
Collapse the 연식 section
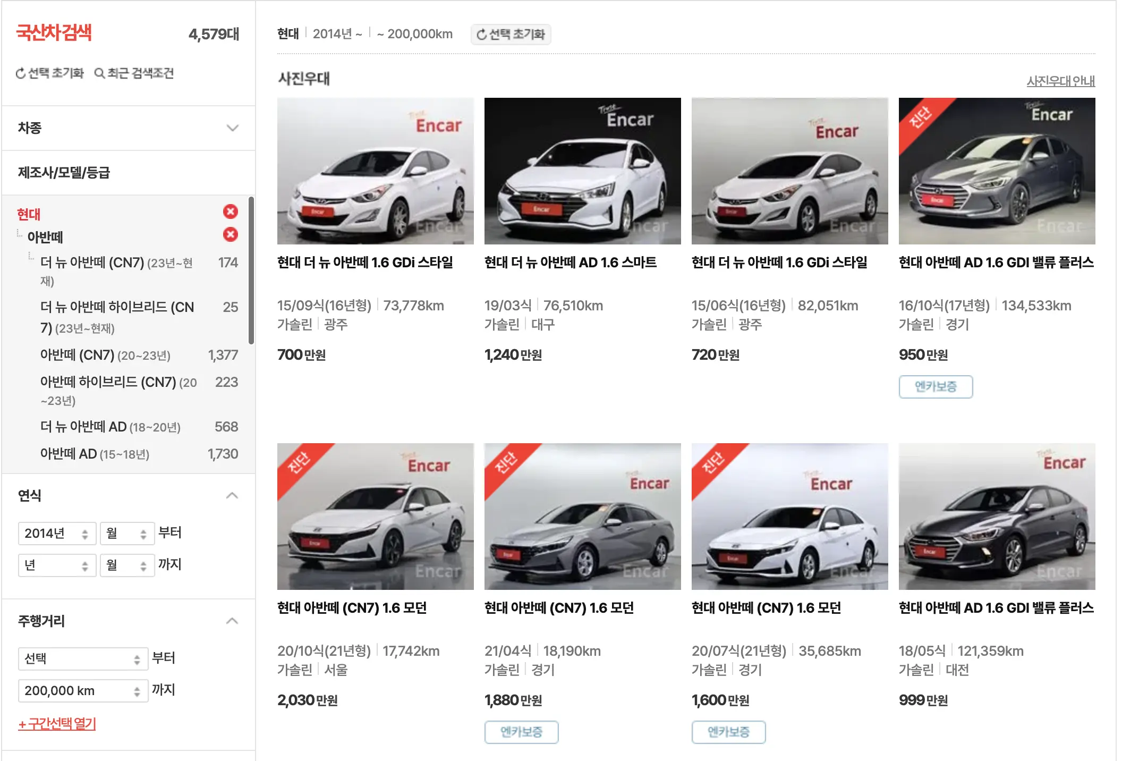(232, 495)
